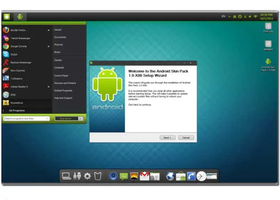
Task: Open Computer from the Start menu
Action: point(59,68)
